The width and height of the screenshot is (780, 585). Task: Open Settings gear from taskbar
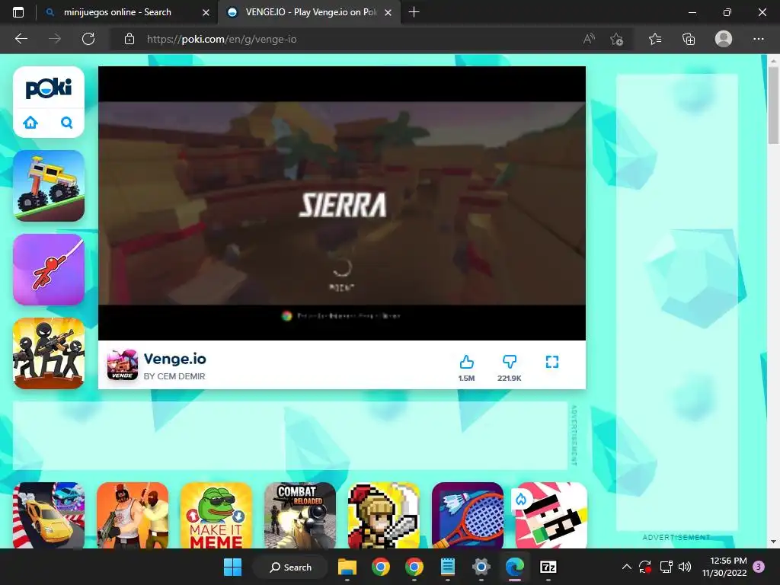pos(481,567)
